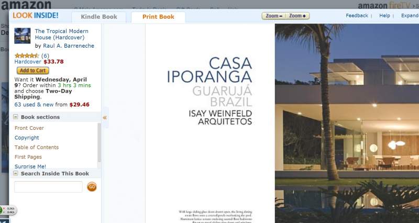Click the GUARUJÁ BRAZIL text
This screenshot has width=419, height=223.
click(222, 96)
